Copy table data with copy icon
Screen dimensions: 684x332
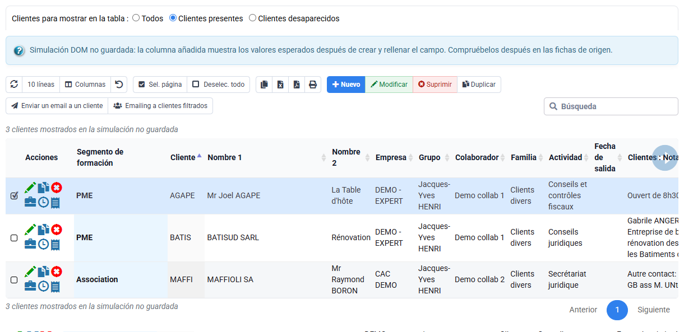coord(264,85)
